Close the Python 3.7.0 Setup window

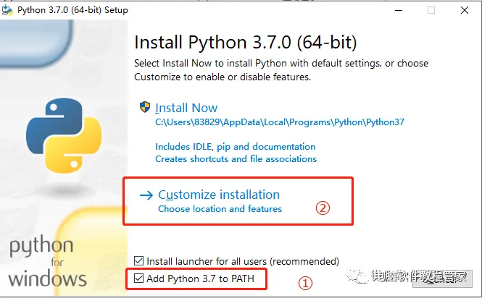pos(465,10)
